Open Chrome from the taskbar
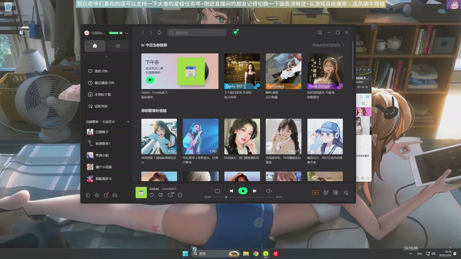This screenshot has width=461, height=259. coord(256,253)
